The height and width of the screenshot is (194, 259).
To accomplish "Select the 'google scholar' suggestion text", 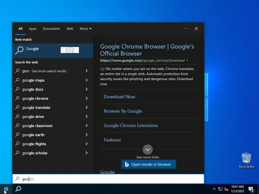I will pyautogui.click(x=35, y=153).
